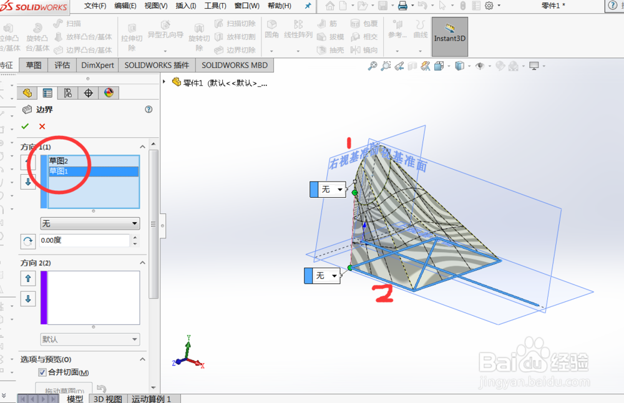Switch to 模型 bottom tab
The width and height of the screenshot is (624, 403).
75,399
